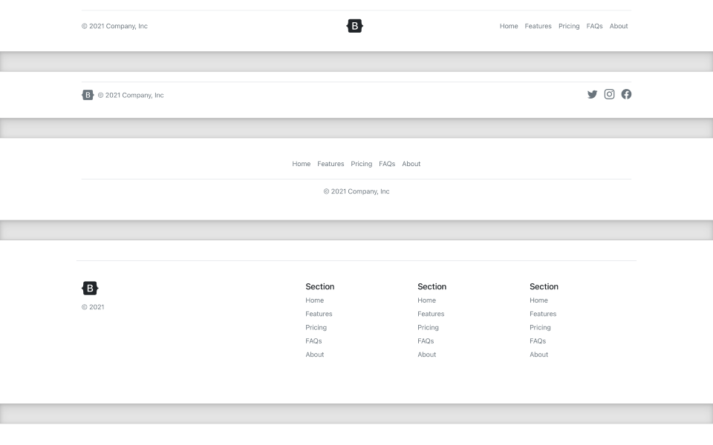Select Features under the middle Section column

pos(431,314)
